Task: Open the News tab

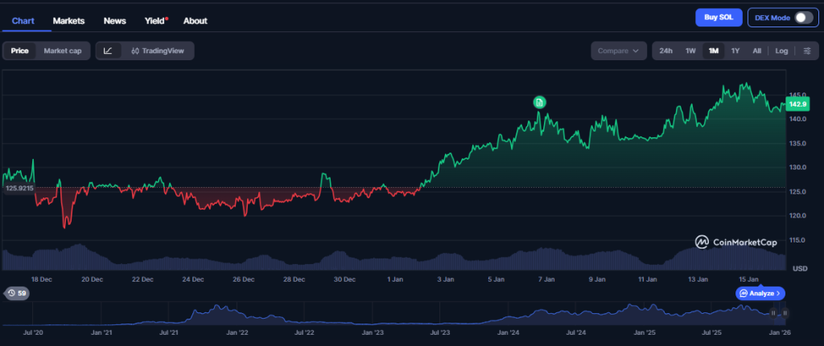Action: (114, 21)
